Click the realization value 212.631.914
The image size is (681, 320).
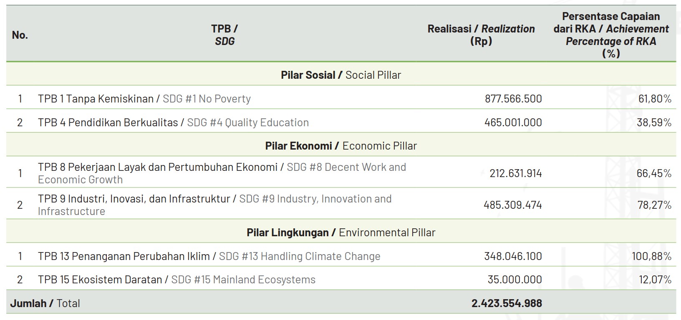[x=516, y=173]
